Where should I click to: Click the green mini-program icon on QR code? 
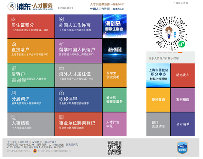(182, 44)
